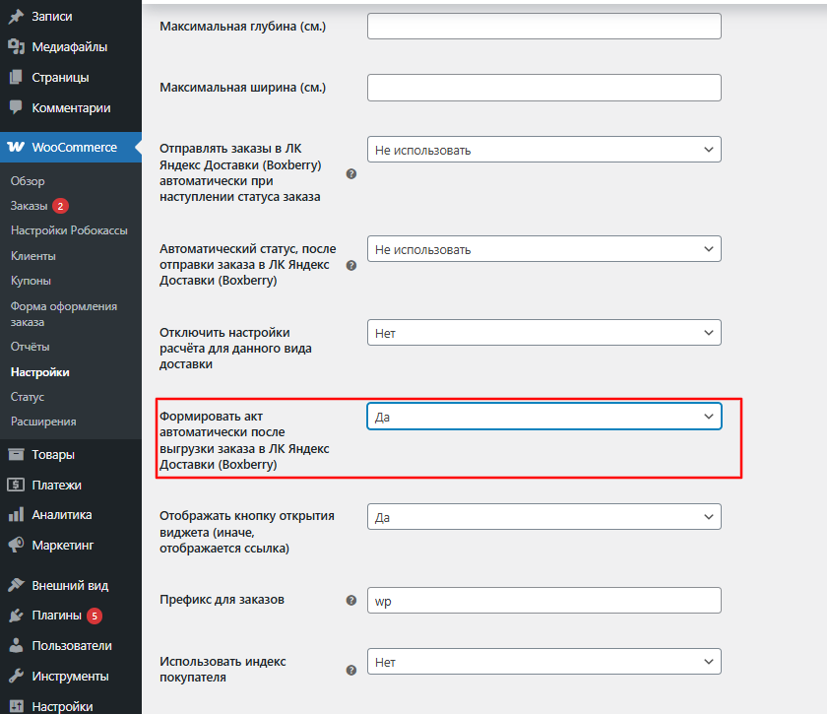
Task: Click the Товары box icon
Action: (x=16, y=454)
